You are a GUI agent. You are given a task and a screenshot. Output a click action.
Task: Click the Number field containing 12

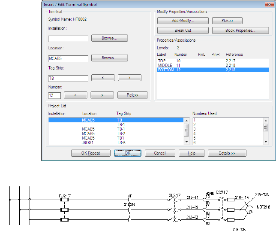pos(54,95)
